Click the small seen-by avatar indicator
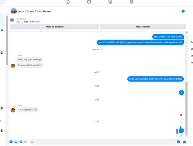 pyautogui.click(x=181, y=115)
